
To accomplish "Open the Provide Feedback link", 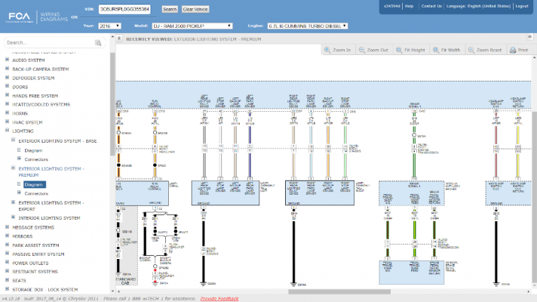I will pyautogui.click(x=219, y=298).
